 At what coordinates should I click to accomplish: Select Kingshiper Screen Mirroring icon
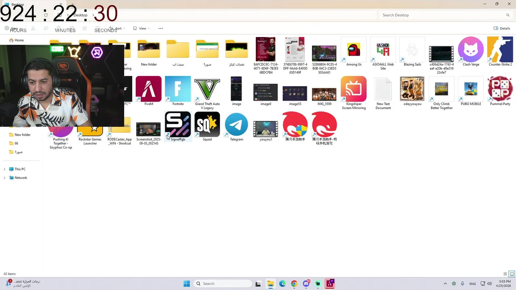(x=354, y=89)
